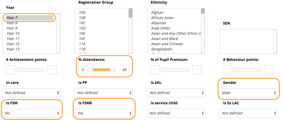This screenshot has height=120, width=283.
Task: Click the Behaviour points slider handle
Action: tap(235, 70)
